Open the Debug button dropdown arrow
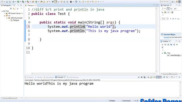This screenshot has width=182, height=102. (x=16, y=2)
